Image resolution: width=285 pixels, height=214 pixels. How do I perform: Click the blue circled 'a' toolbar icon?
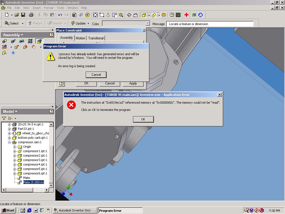(200, 15)
